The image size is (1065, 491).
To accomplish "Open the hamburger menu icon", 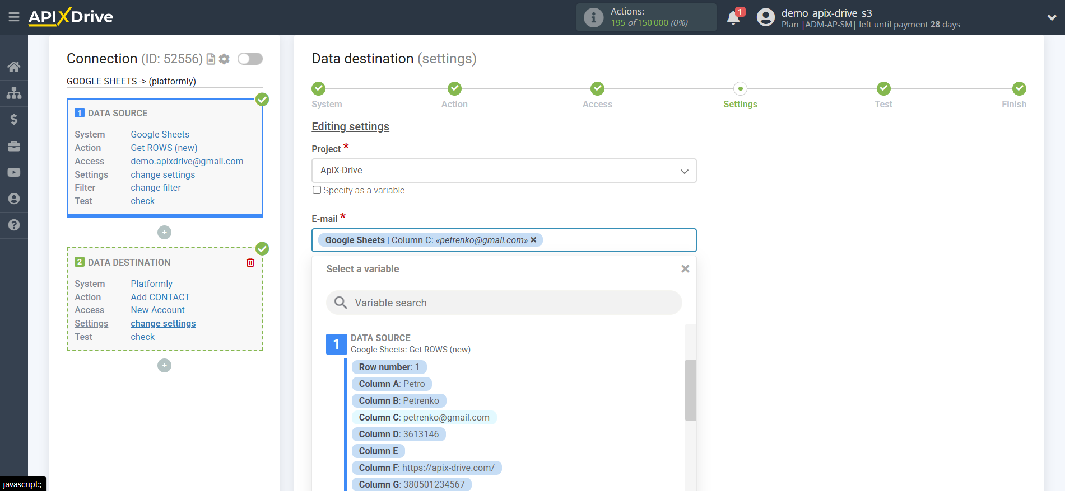I will 14,17.
